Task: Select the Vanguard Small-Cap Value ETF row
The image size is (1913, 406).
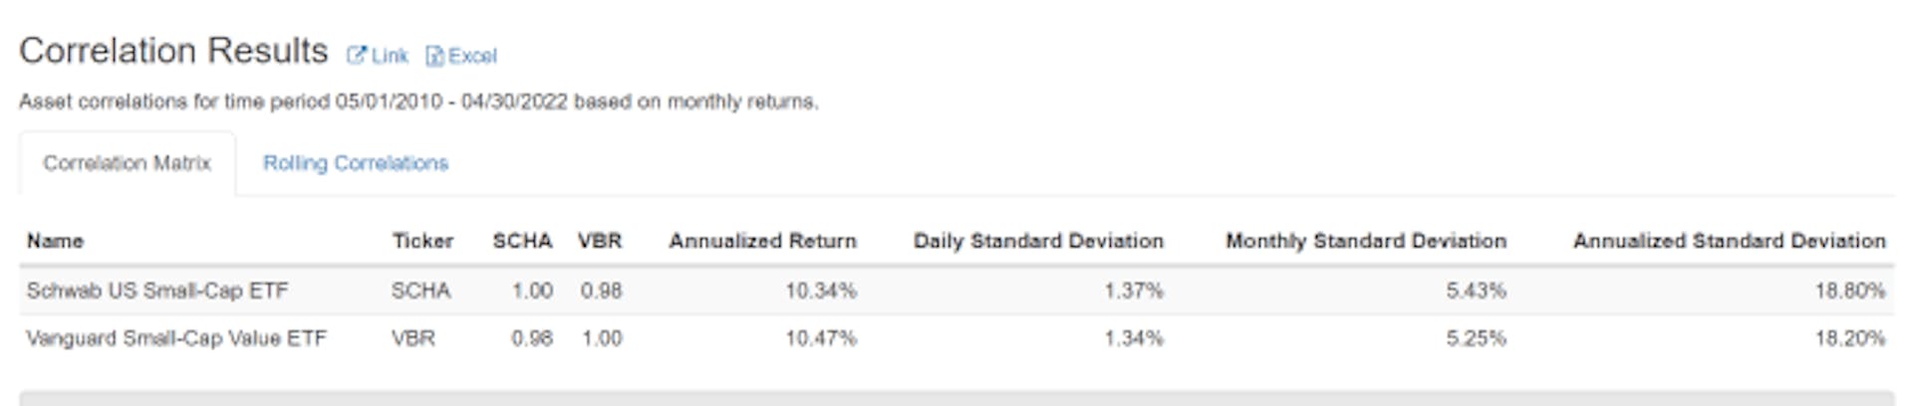Action: [x=956, y=338]
